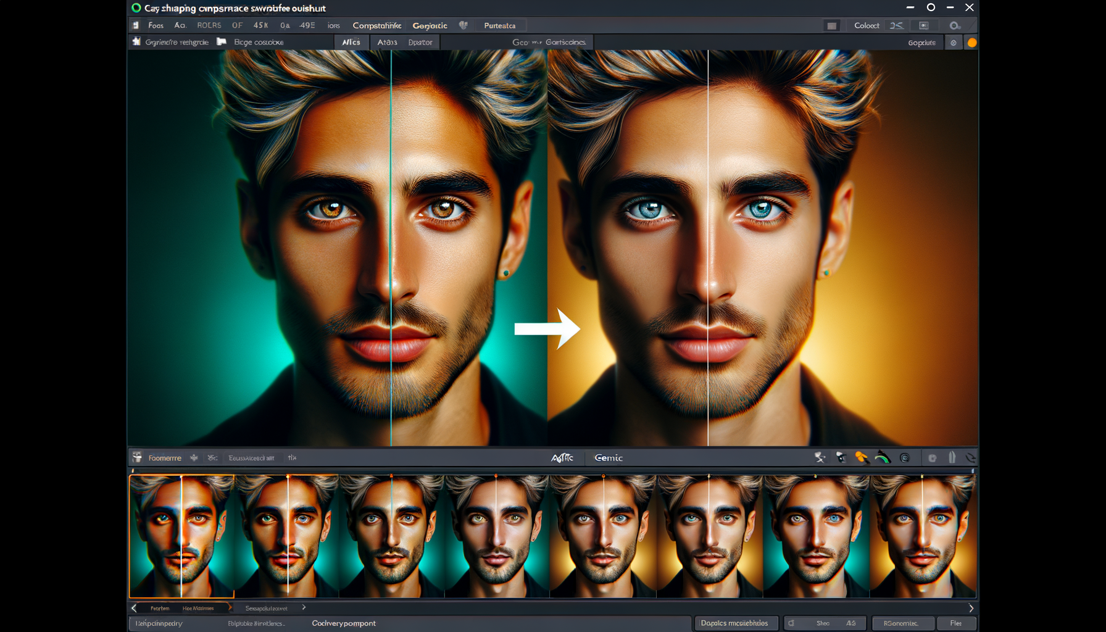Image resolution: width=1106 pixels, height=632 pixels.
Task: Click the chevron after Sesapolulaouret
Action: [304, 607]
